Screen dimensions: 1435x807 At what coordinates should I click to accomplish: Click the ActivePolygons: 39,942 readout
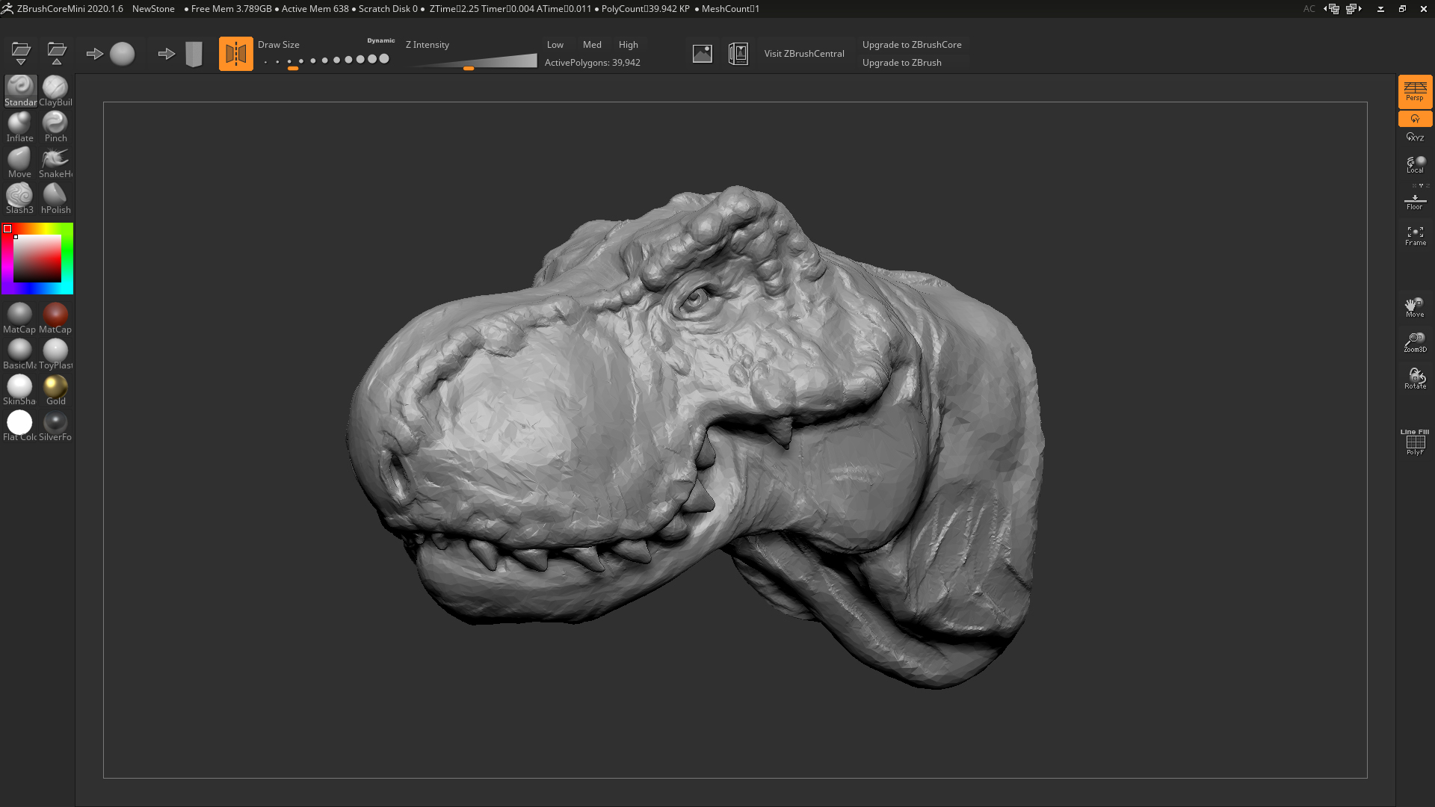coord(592,63)
